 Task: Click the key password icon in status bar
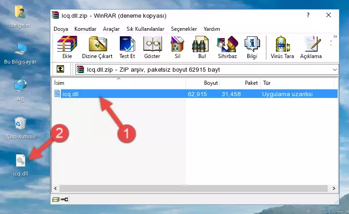coord(64,199)
